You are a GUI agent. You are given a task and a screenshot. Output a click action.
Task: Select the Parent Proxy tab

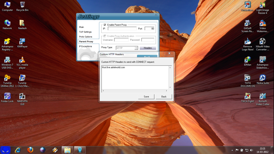86,42
